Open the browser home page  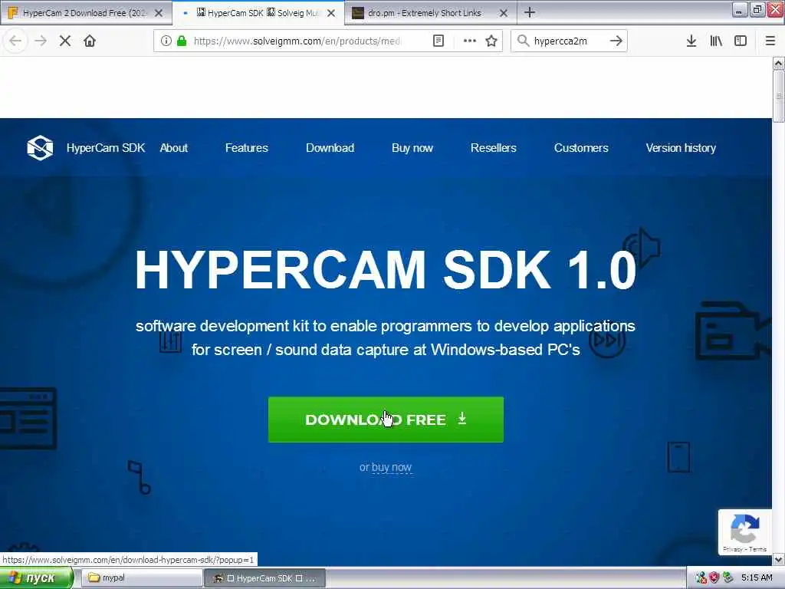click(90, 41)
